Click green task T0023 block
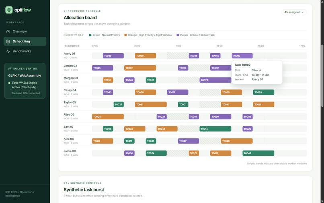The image size is (324, 203). (151, 80)
